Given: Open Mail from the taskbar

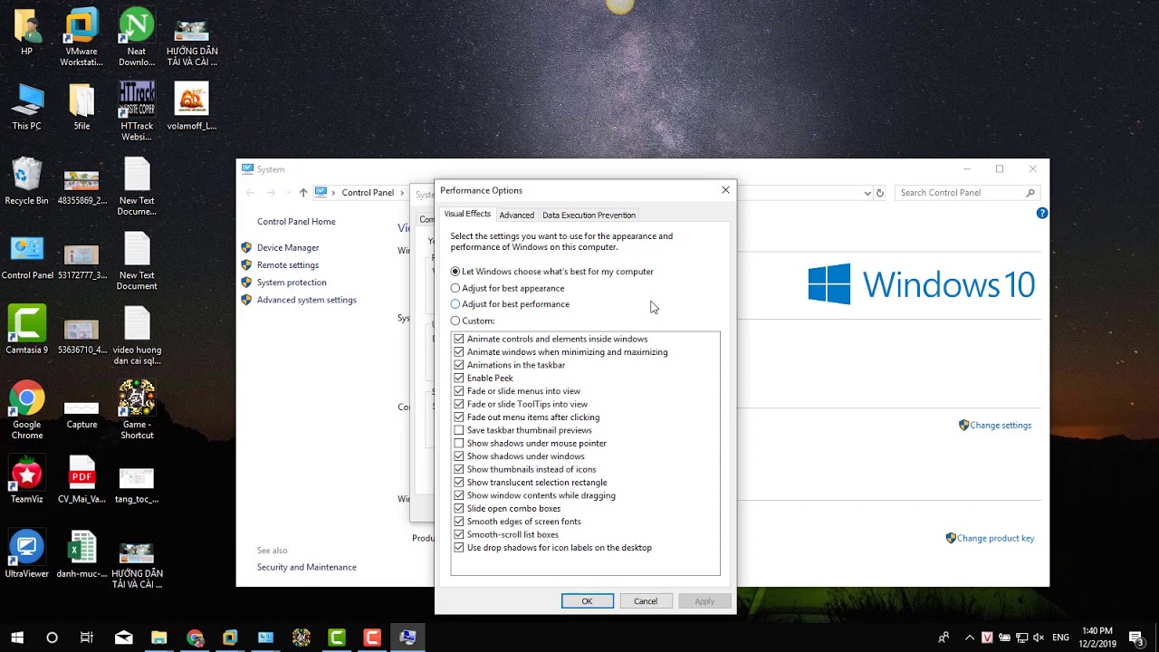Looking at the screenshot, I should [123, 638].
